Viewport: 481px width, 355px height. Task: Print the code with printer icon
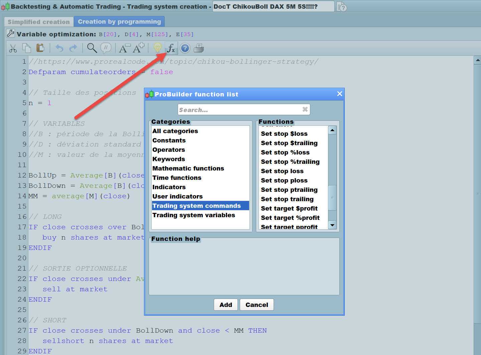point(199,48)
